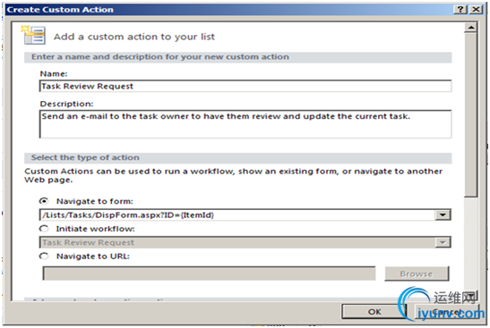Click the scrollbar down arrow at bottom
Viewport: 490px width, 328px height.
pos(470,295)
